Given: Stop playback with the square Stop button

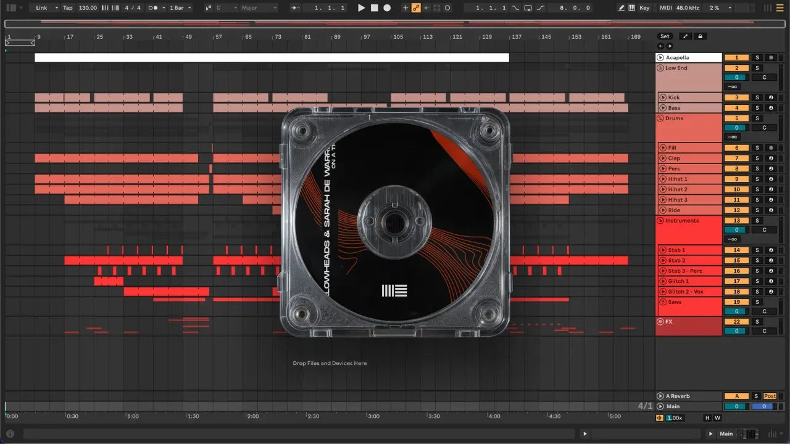Looking at the screenshot, I should coord(375,8).
